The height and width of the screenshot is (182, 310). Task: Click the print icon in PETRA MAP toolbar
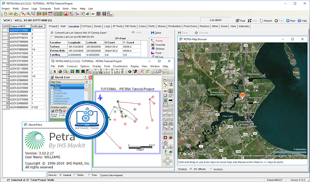[60, 71]
